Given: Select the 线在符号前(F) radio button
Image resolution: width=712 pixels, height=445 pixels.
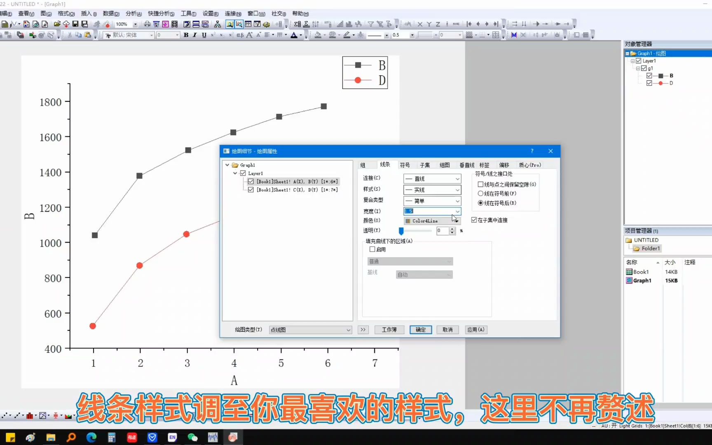Looking at the screenshot, I should 480,193.
